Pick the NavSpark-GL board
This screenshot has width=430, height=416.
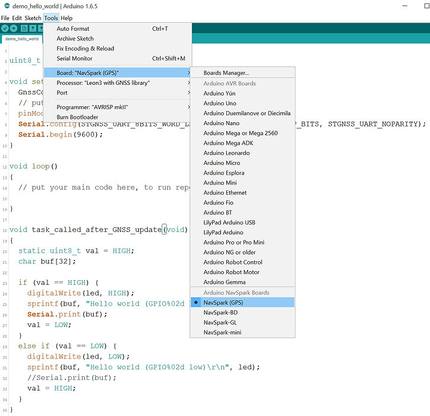coord(242,322)
